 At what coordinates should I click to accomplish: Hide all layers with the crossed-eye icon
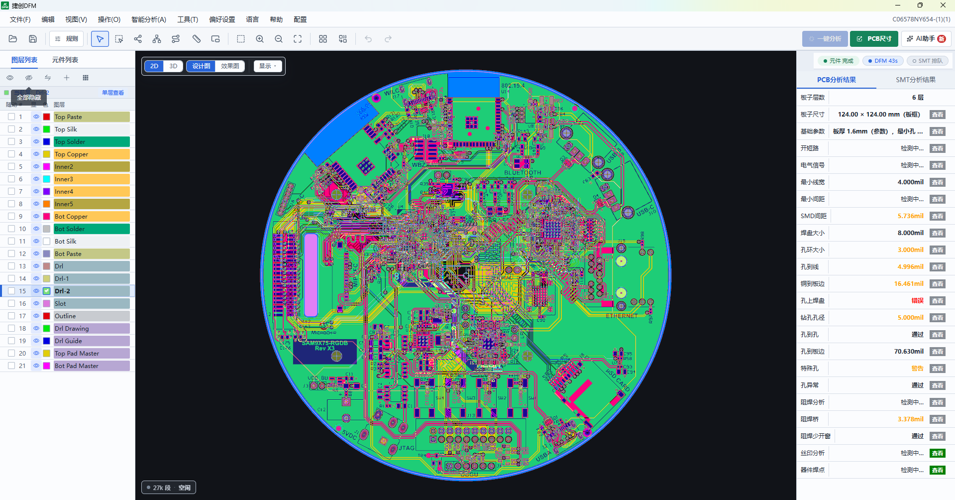click(29, 78)
